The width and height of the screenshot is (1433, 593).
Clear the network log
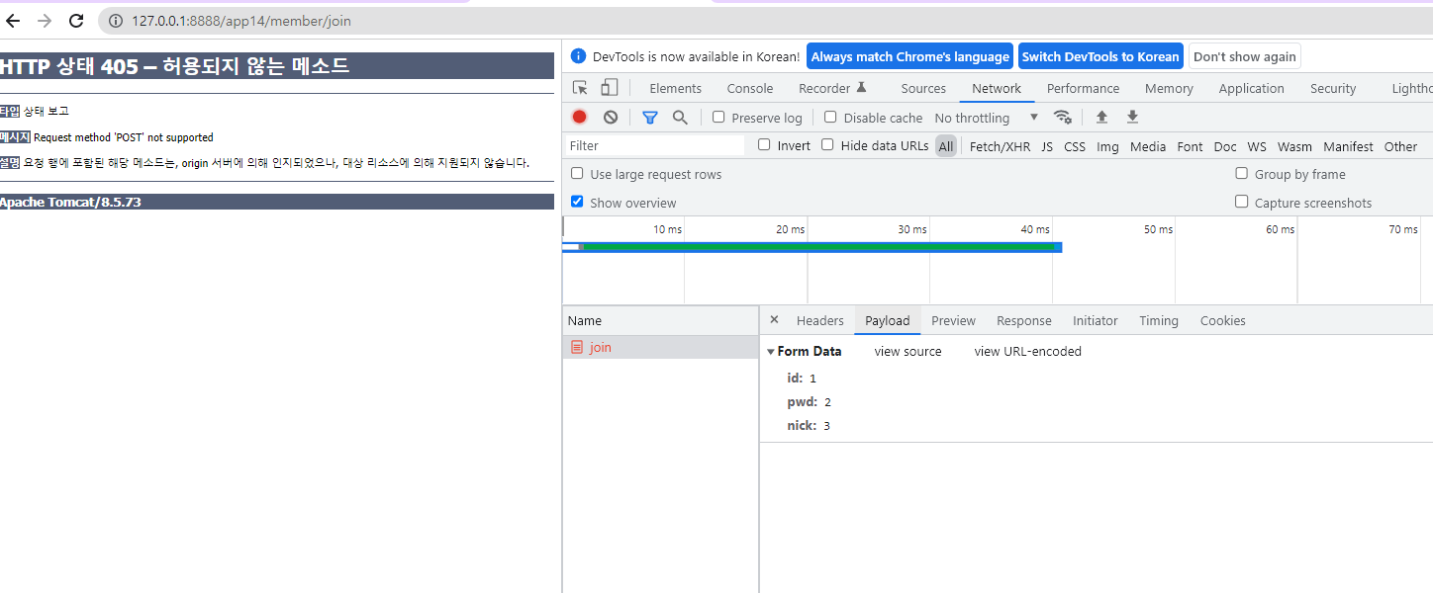point(611,117)
